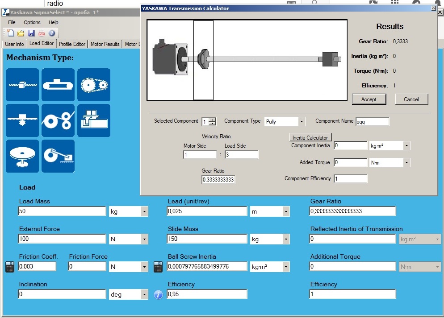The image size is (444, 318).
Task: Select the linear stage mechanism type
Action: point(94,120)
